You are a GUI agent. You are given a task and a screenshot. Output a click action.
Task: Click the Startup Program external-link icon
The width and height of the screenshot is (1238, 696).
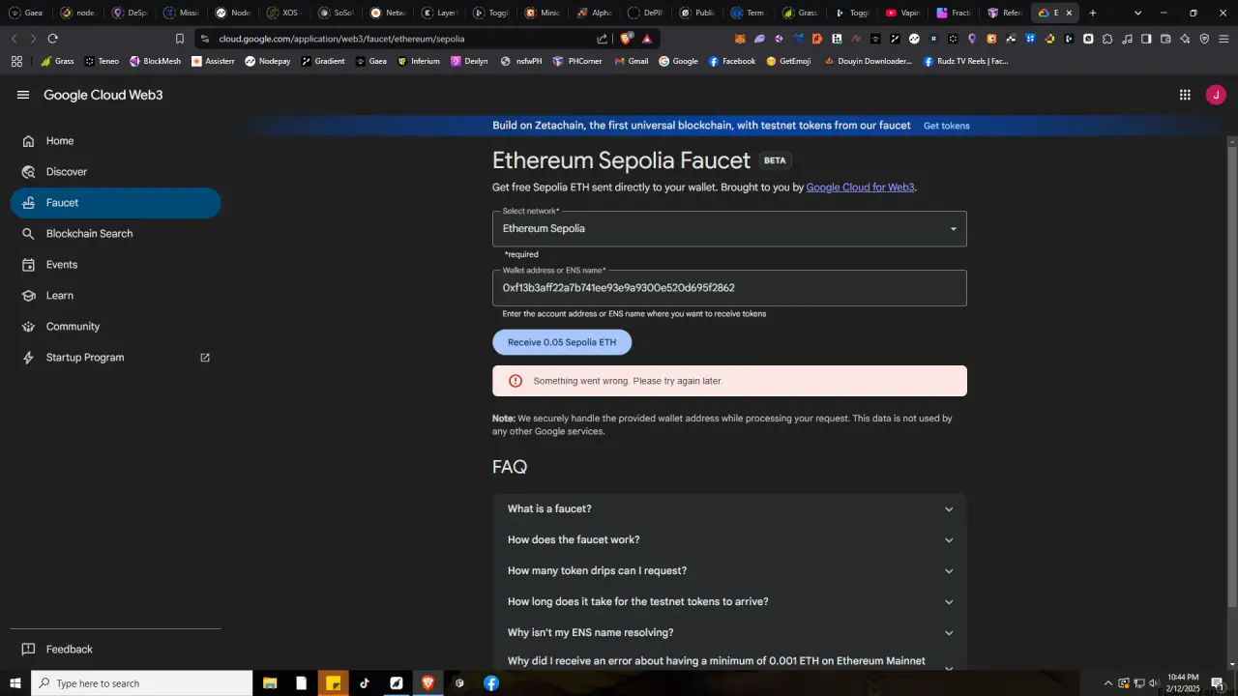(205, 358)
